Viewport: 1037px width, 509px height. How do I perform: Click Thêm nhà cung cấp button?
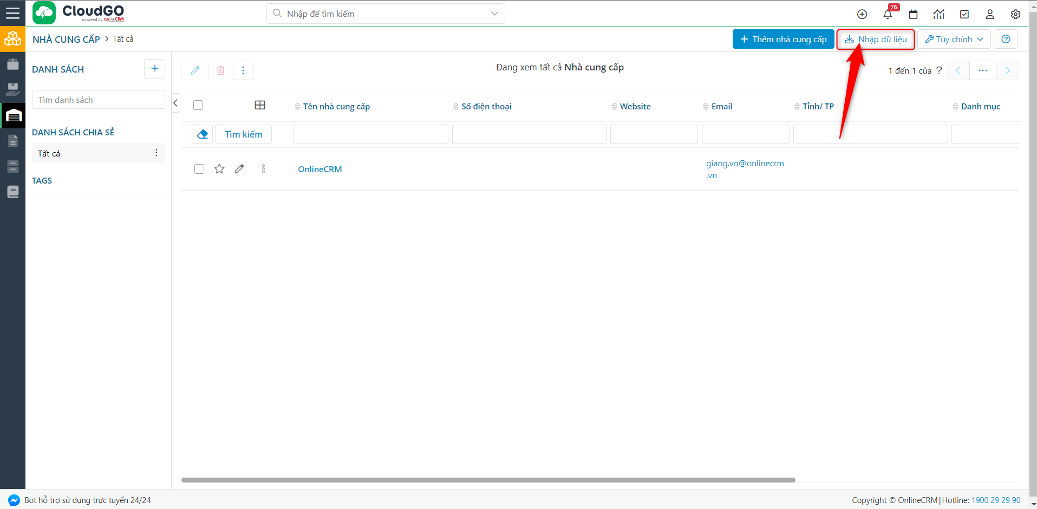pyautogui.click(x=783, y=39)
